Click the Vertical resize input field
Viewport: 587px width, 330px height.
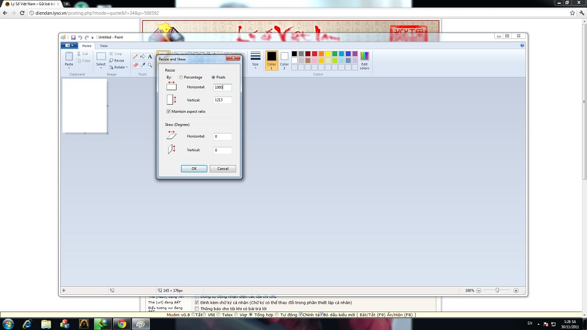[x=223, y=100]
